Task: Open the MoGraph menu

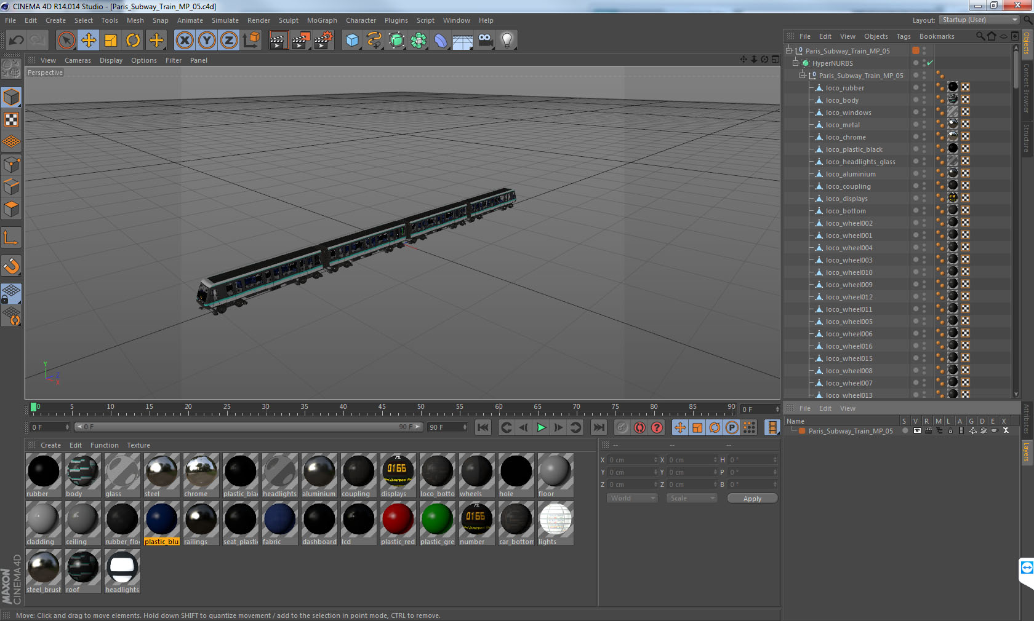Action: (x=322, y=20)
